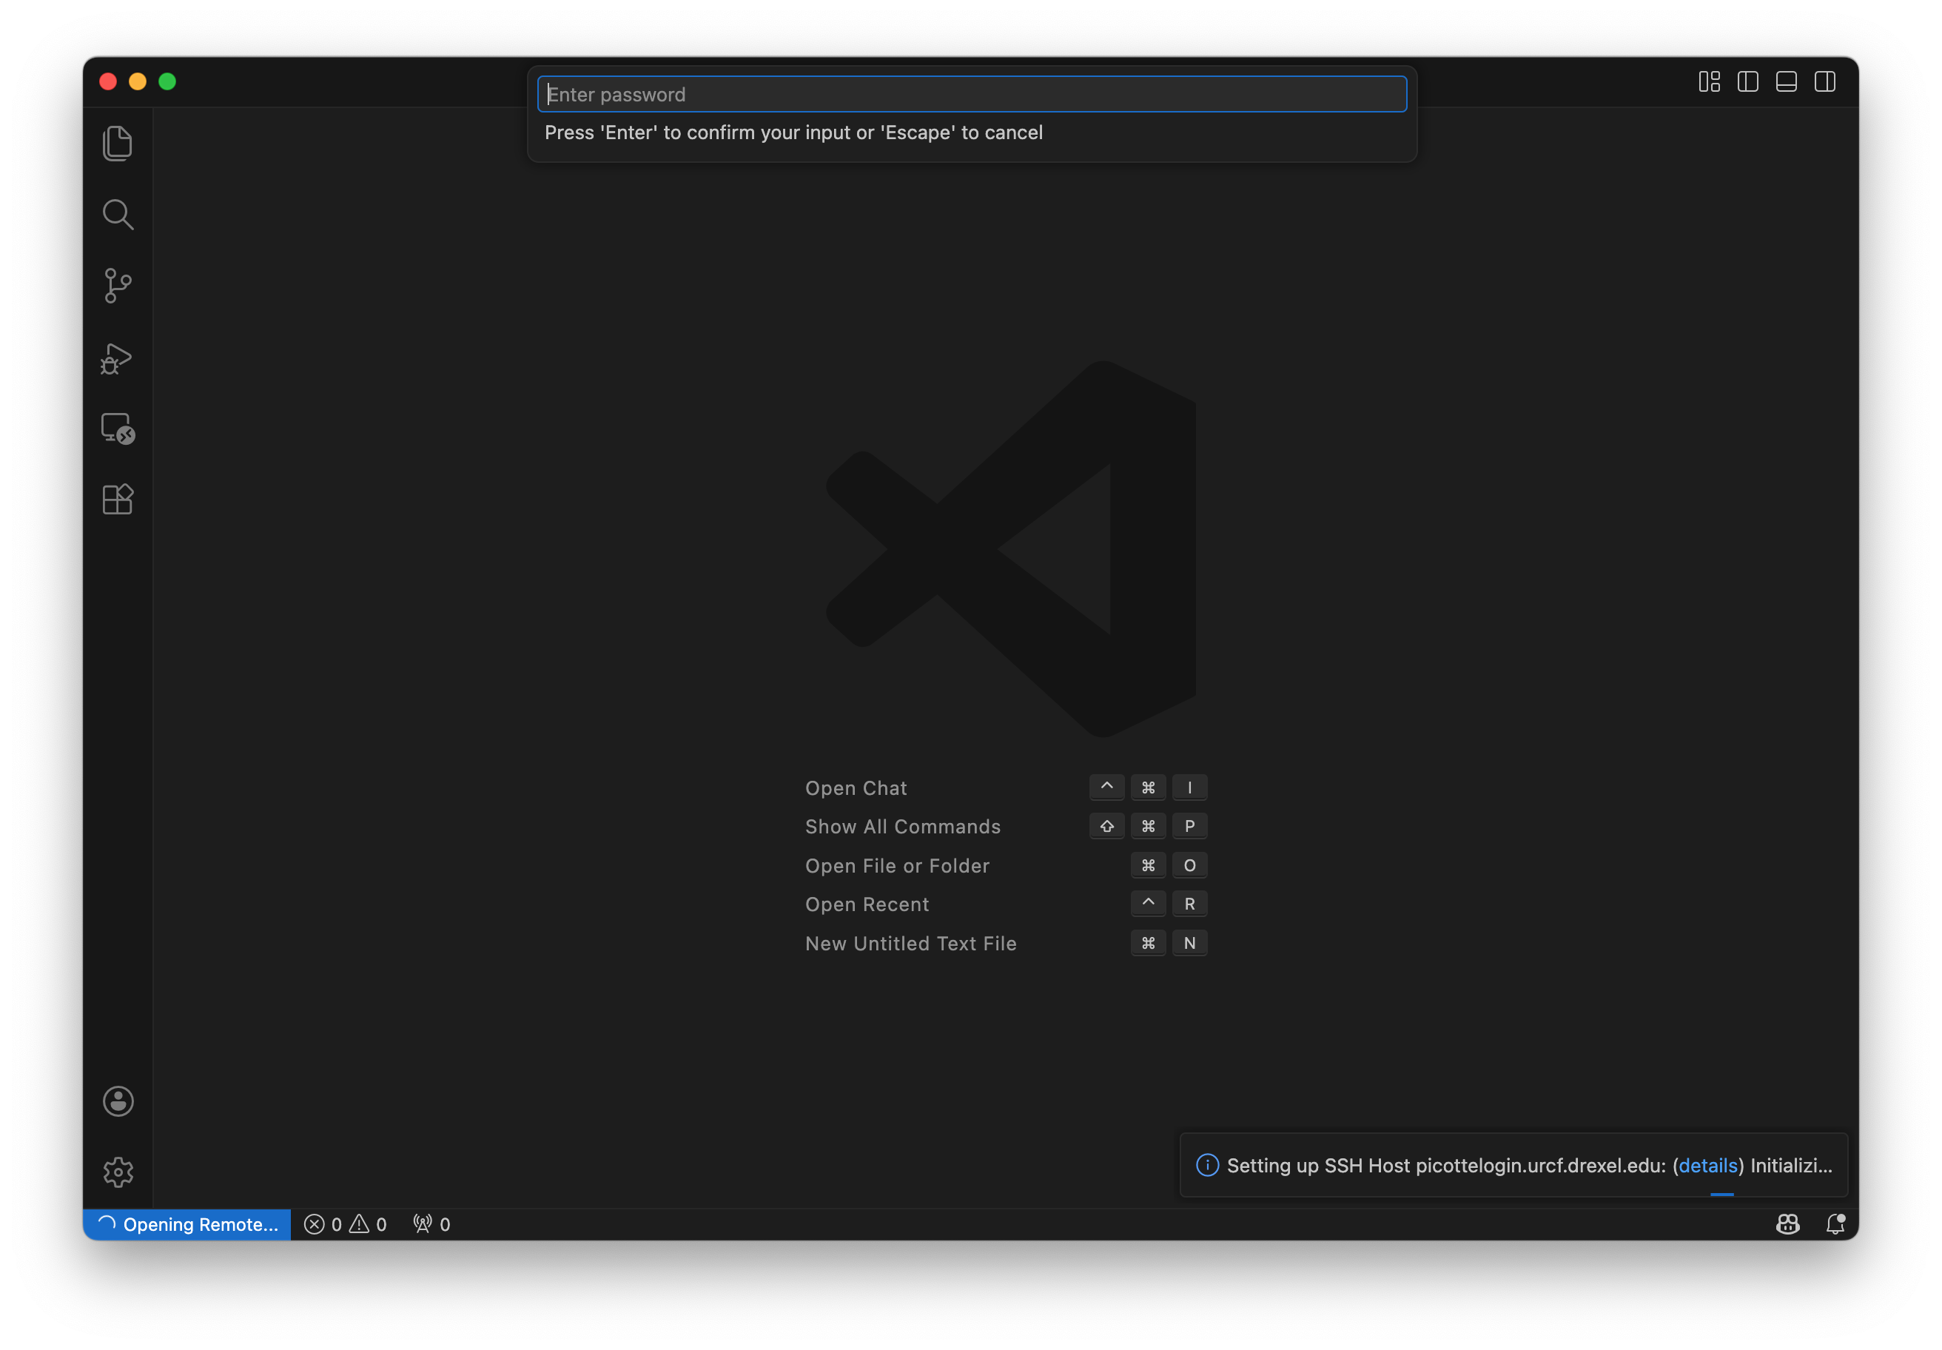1942x1350 pixels.
Task: Click the Enter password field
Action: (x=971, y=95)
